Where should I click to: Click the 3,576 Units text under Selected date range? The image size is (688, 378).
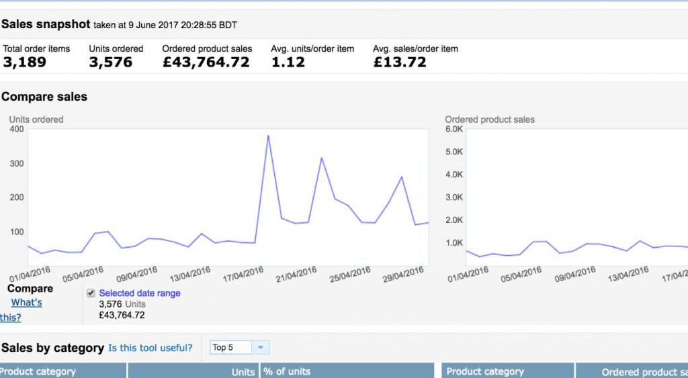(x=122, y=304)
